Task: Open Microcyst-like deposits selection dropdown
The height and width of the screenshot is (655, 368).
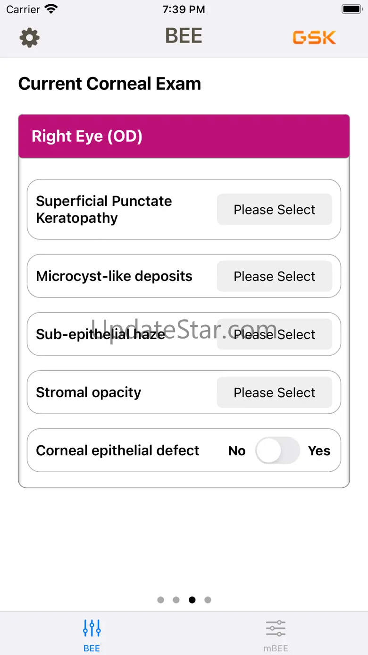Action: [275, 276]
